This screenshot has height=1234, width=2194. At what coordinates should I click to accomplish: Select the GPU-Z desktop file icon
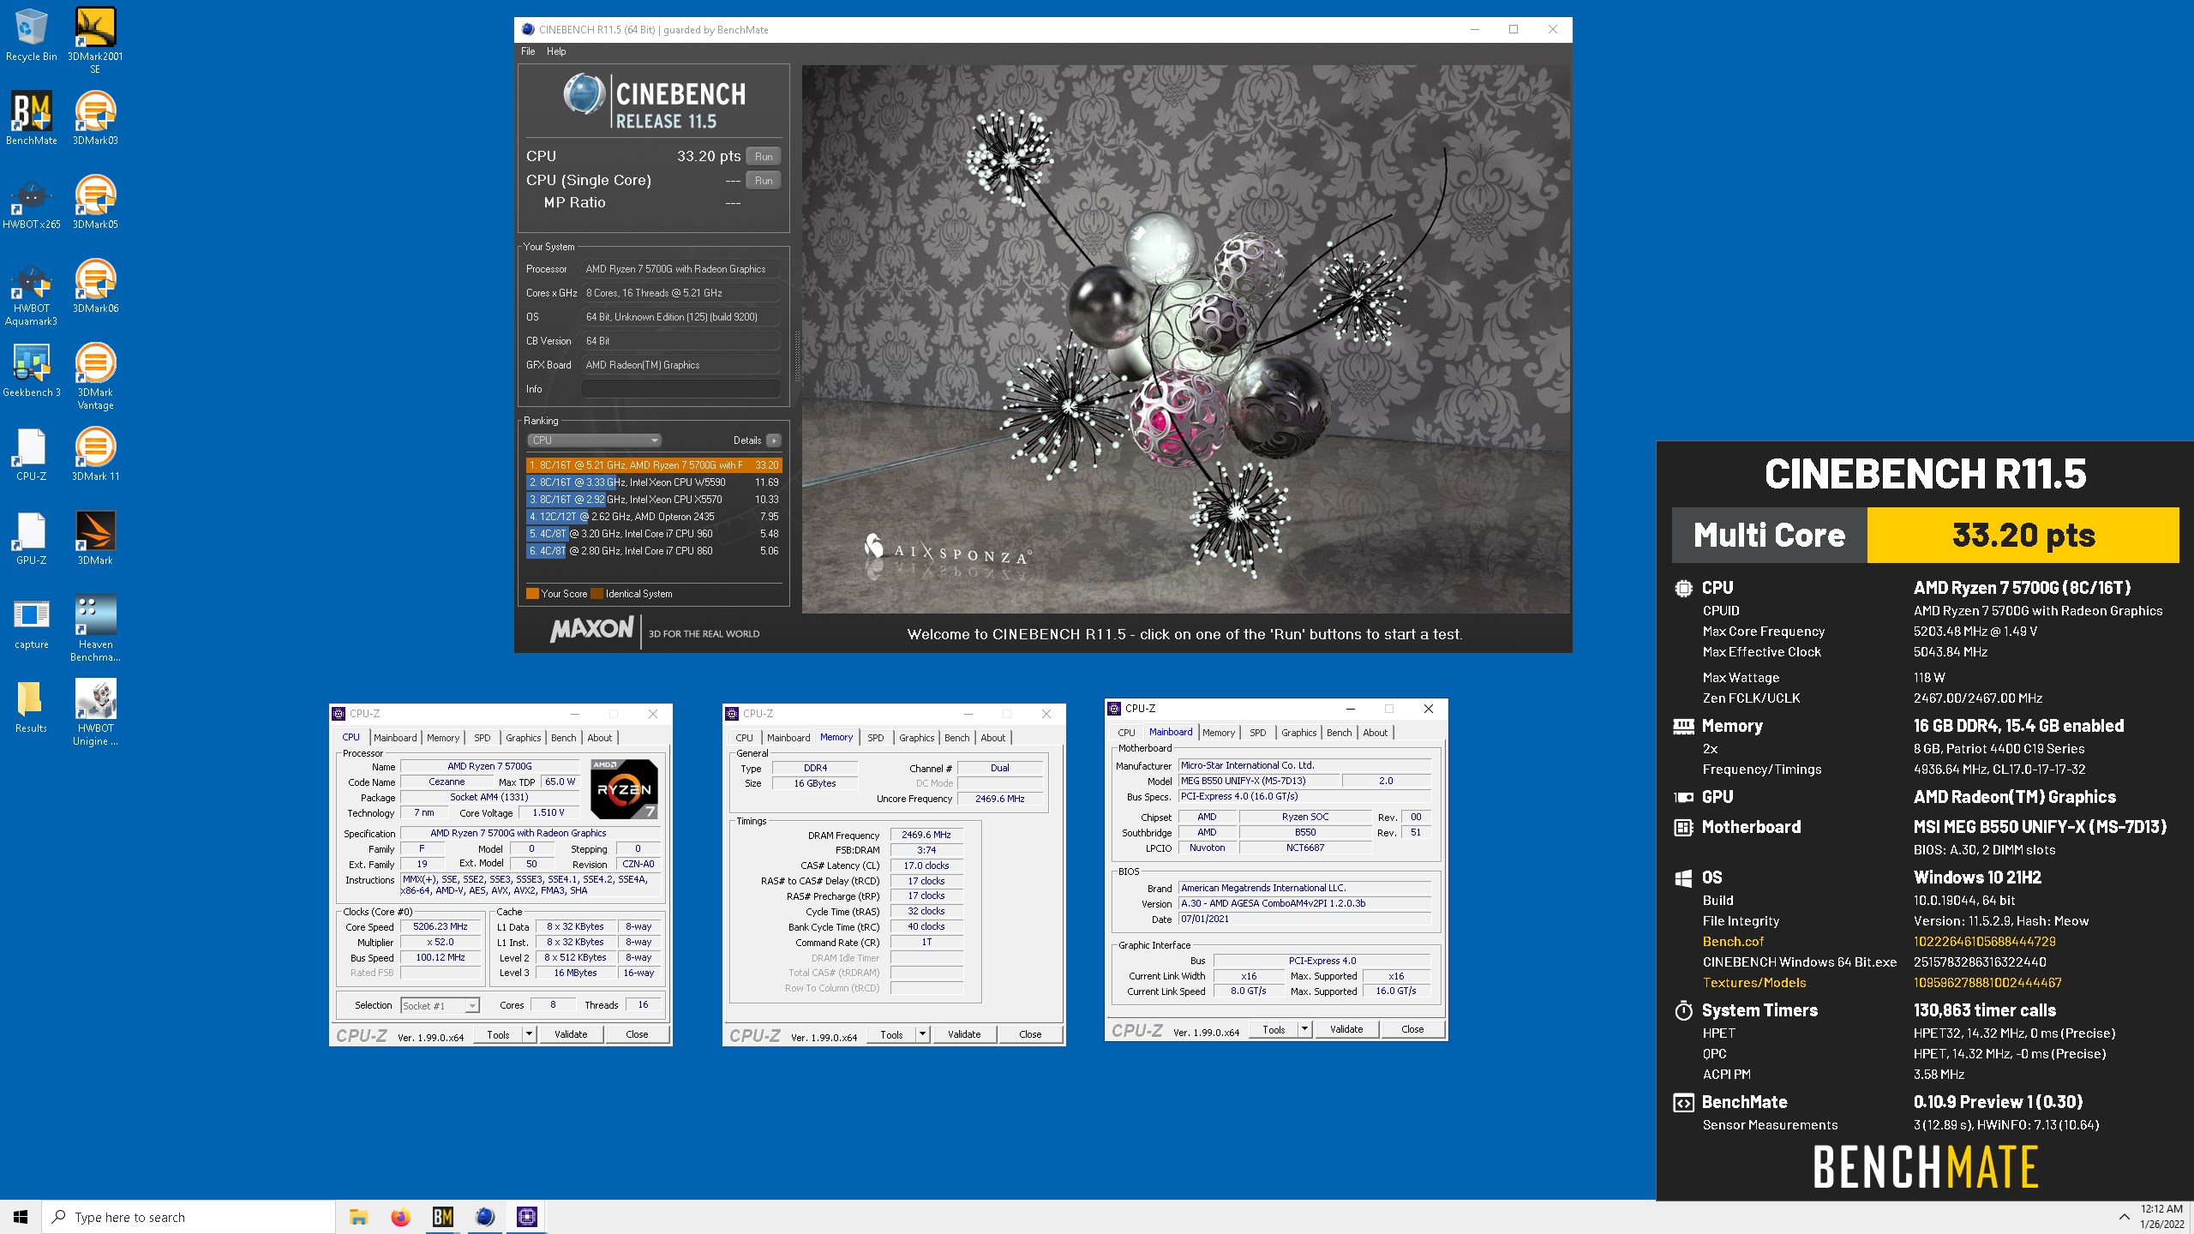(x=32, y=538)
